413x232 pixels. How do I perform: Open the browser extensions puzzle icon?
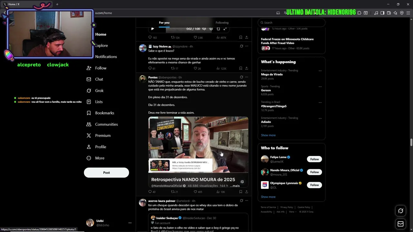(x=359, y=13)
